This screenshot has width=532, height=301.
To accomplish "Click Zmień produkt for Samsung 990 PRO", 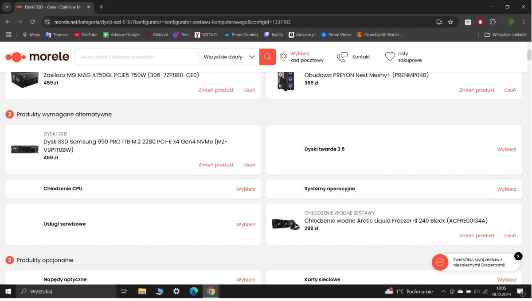I will (x=216, y=165).
